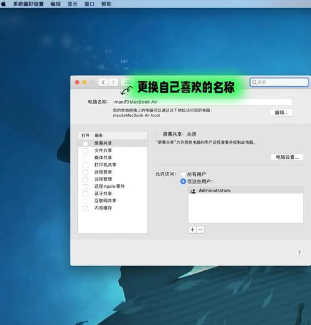Image resolution: width=311 pixels, height=325 pixels.
Task: Go back with the left chevron button
Action: (x=103, y=82)
